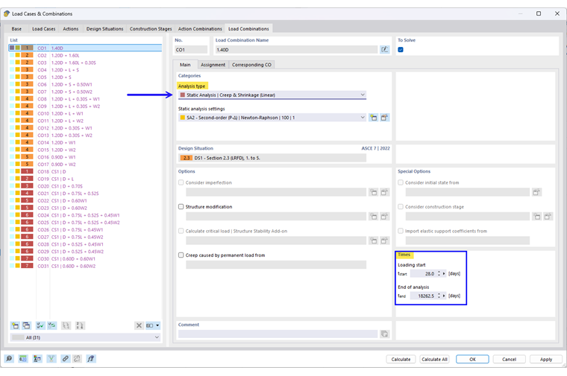The height and width of the screenshot is (376, 567).
Task: Switch to the Base tab
Action: tap(16, 29)
